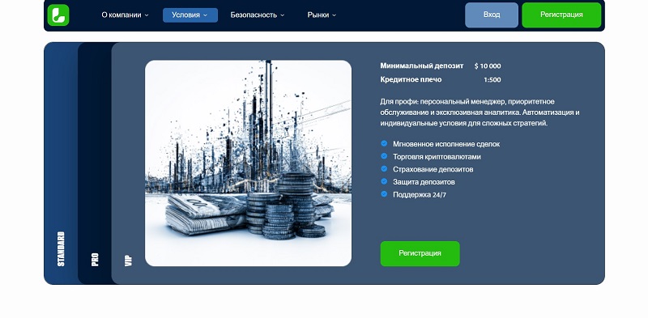Click the green Регистрация button in VIP card

tap(420, 253)
